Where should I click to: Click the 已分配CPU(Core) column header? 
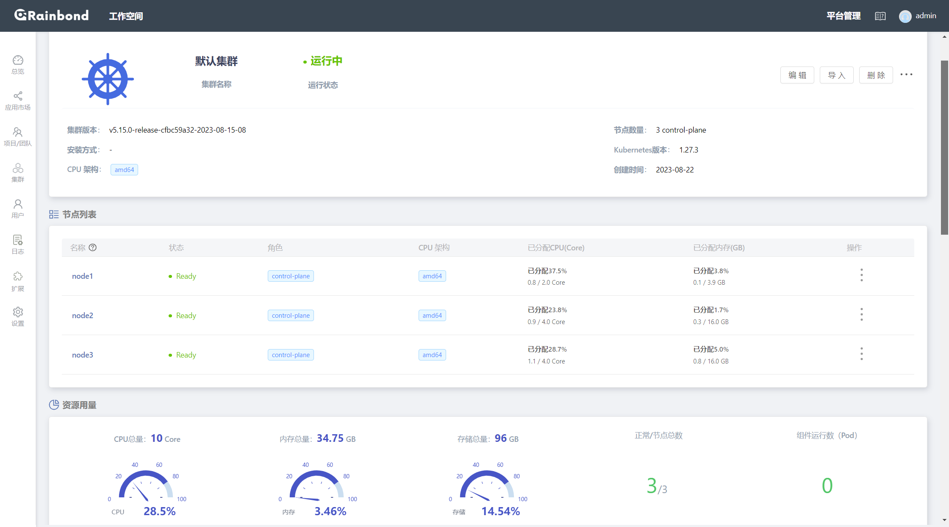[x=556, y=247]
